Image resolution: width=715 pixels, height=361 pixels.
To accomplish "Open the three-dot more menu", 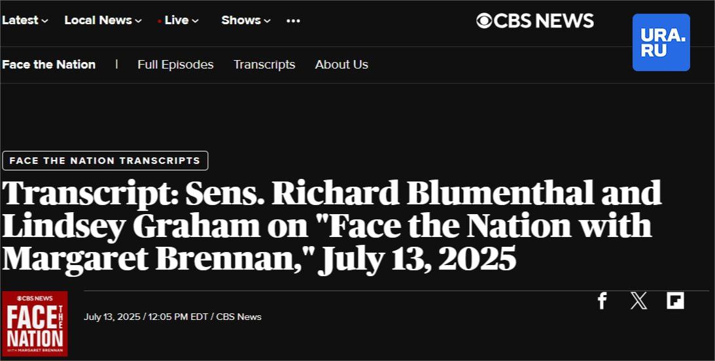I will 293,21.
